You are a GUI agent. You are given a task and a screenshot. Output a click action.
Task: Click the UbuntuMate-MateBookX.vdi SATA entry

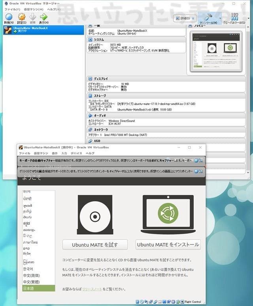pos(144,110)
